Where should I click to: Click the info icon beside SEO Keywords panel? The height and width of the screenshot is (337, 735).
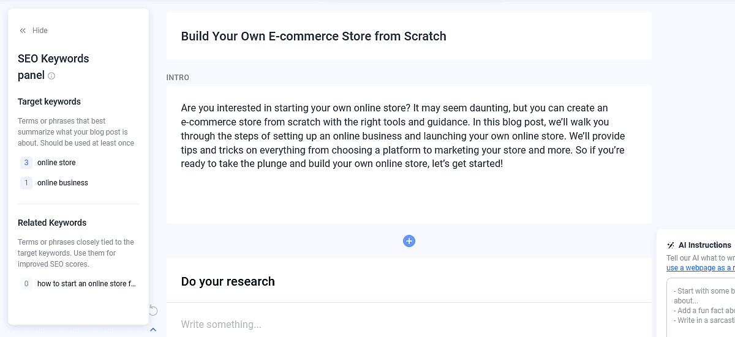[x=51, y=76]
